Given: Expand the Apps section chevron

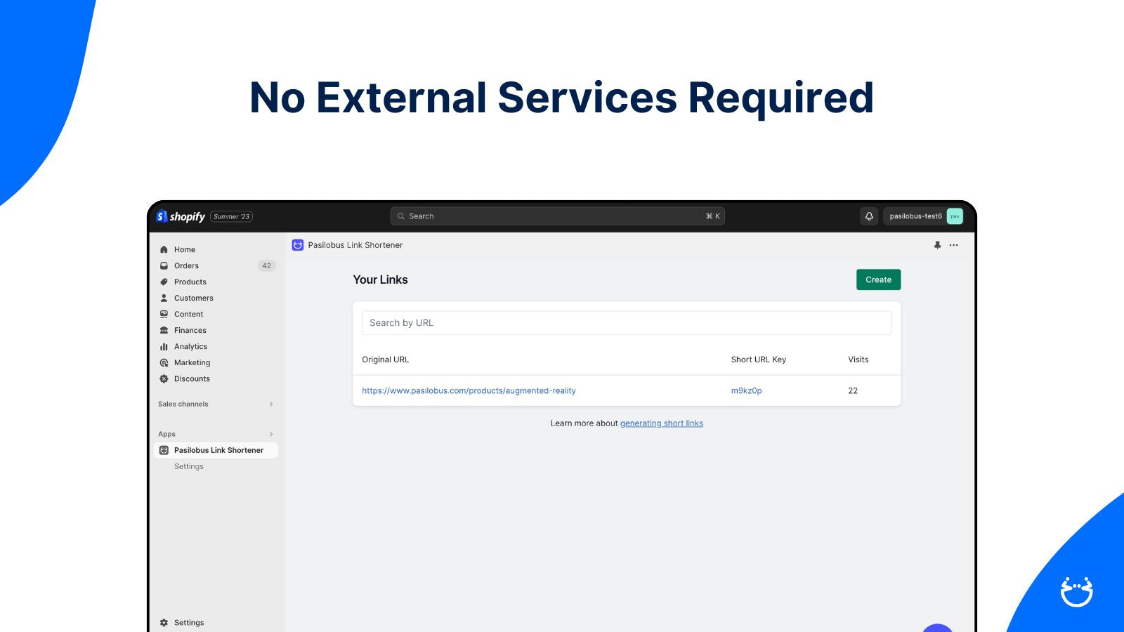Looking at the screenshot, I should click(271, 434).
